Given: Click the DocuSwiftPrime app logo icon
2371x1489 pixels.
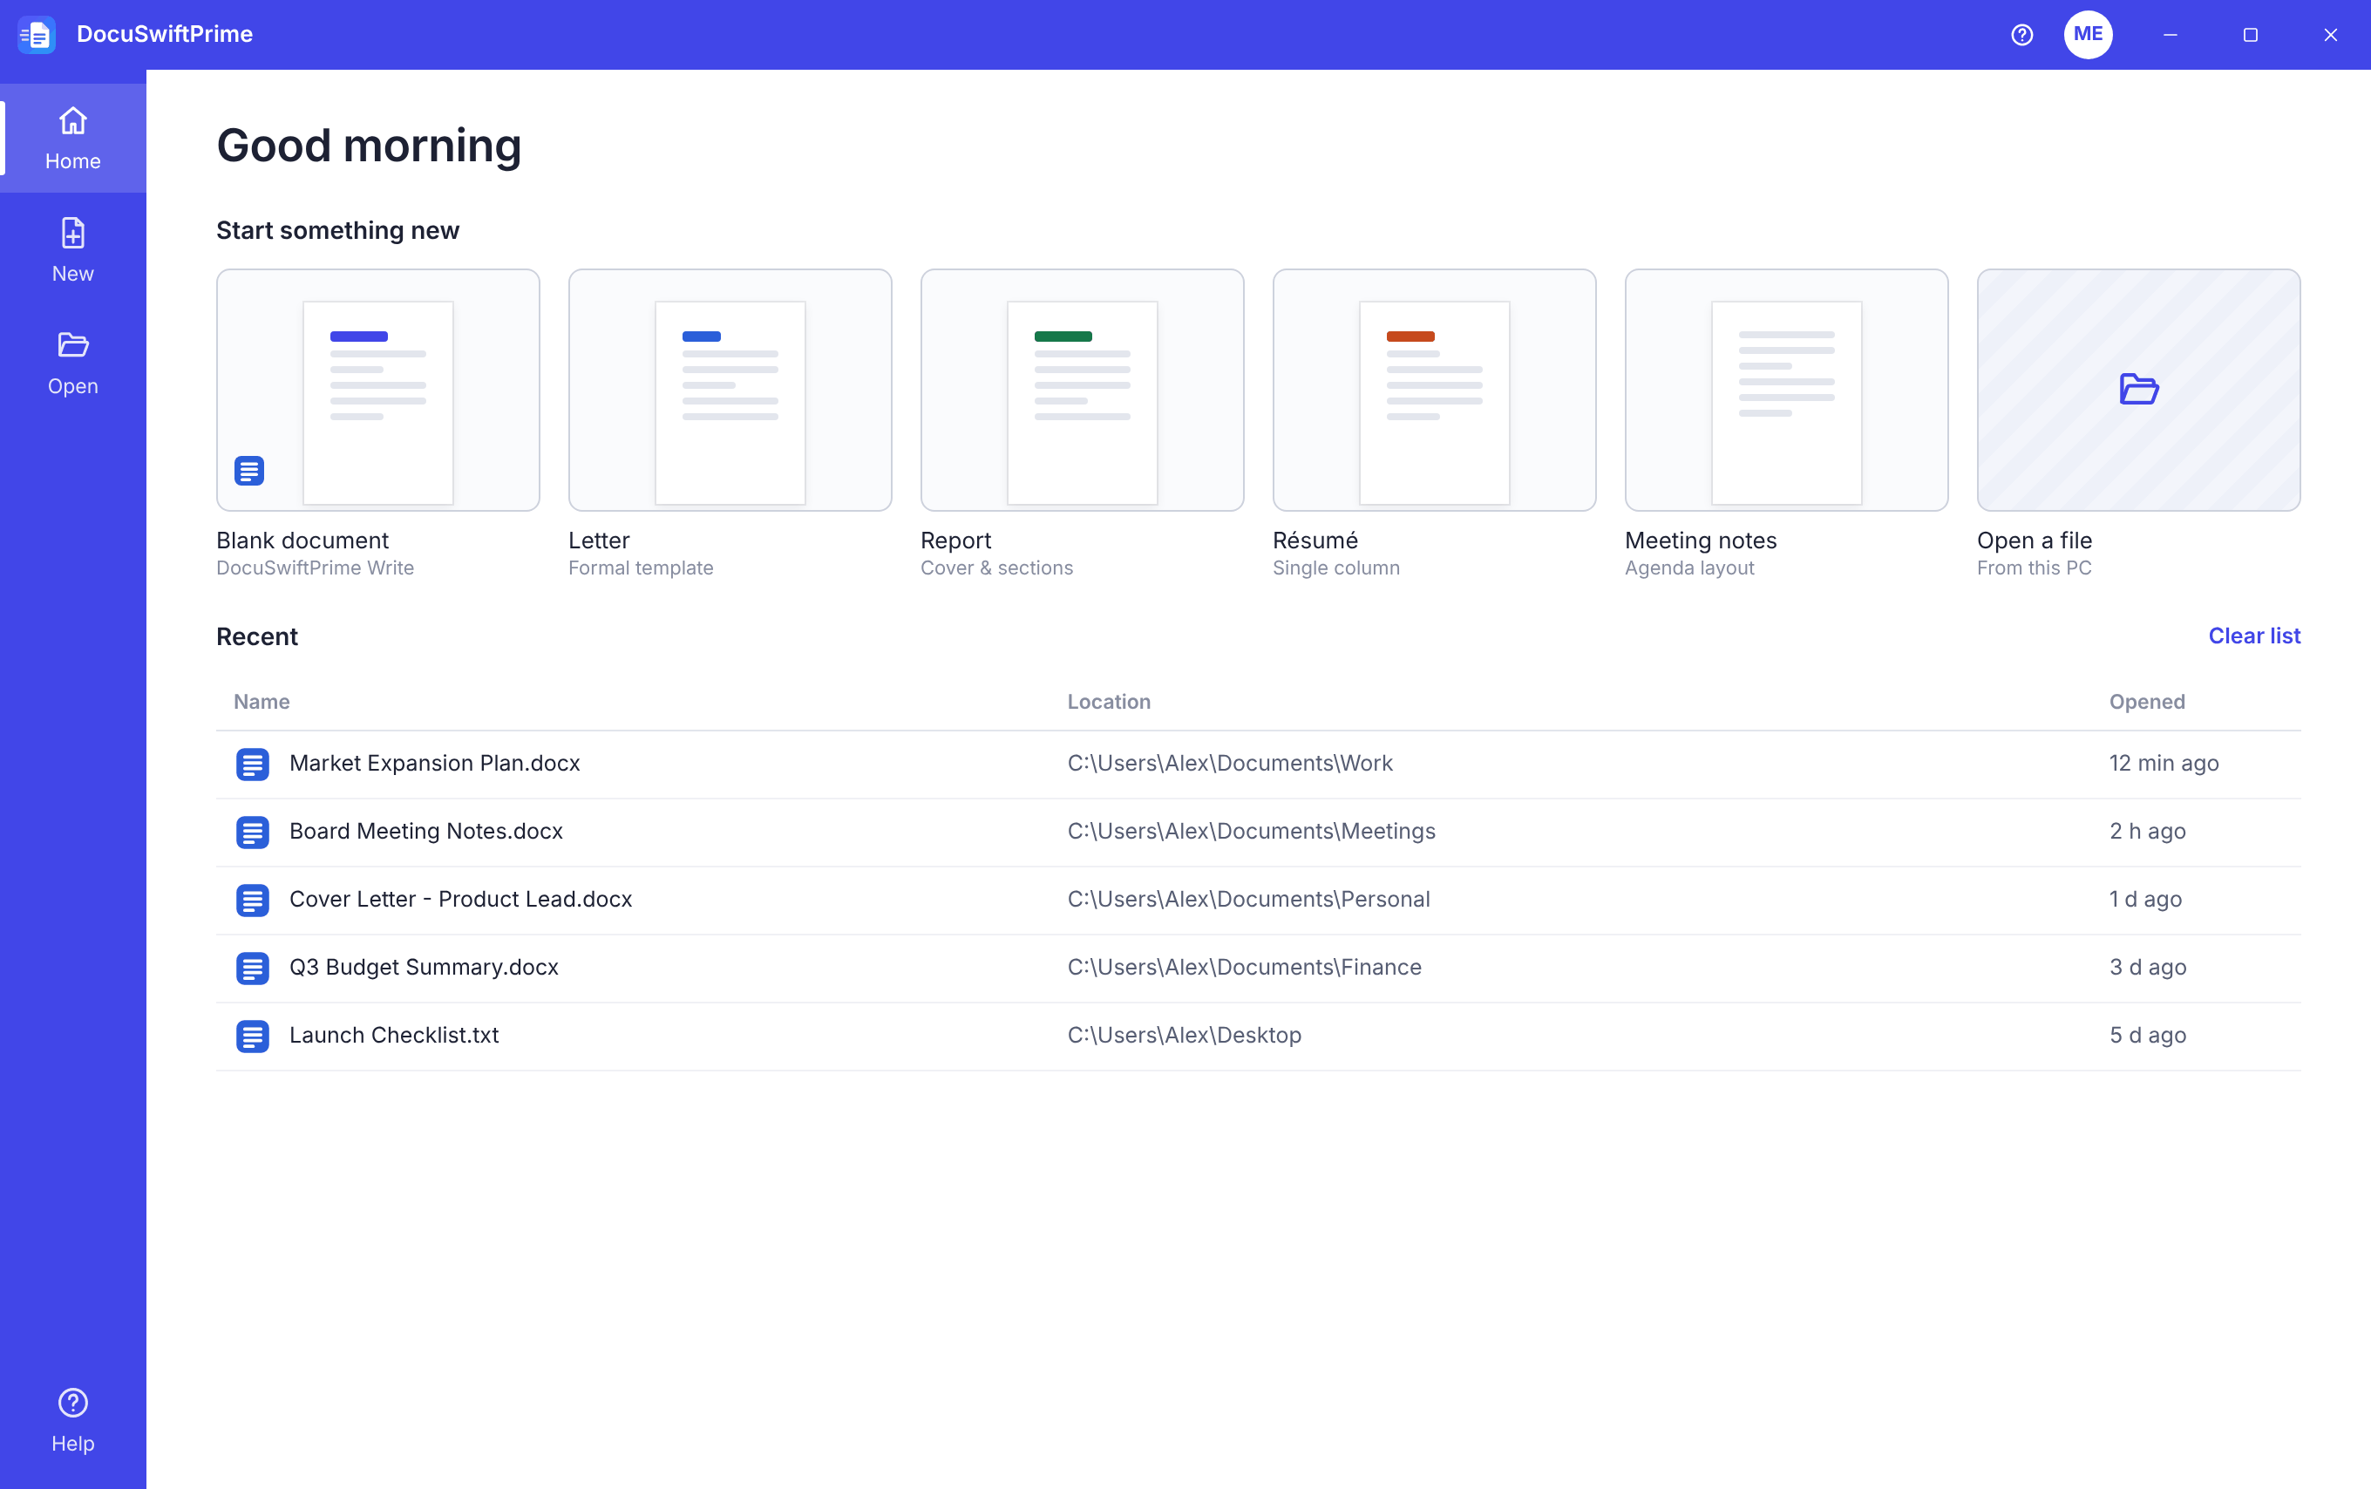Looking at the screenshot, I should [x=37, y=35].
